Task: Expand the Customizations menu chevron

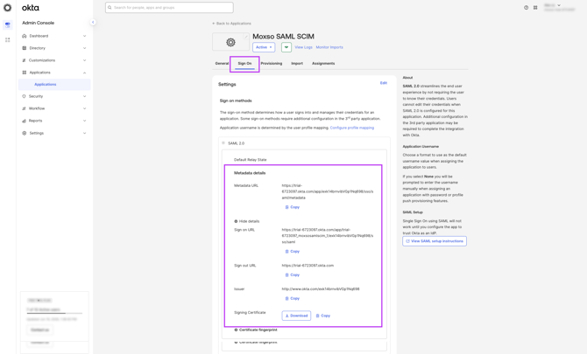Action: pos(85,60)
